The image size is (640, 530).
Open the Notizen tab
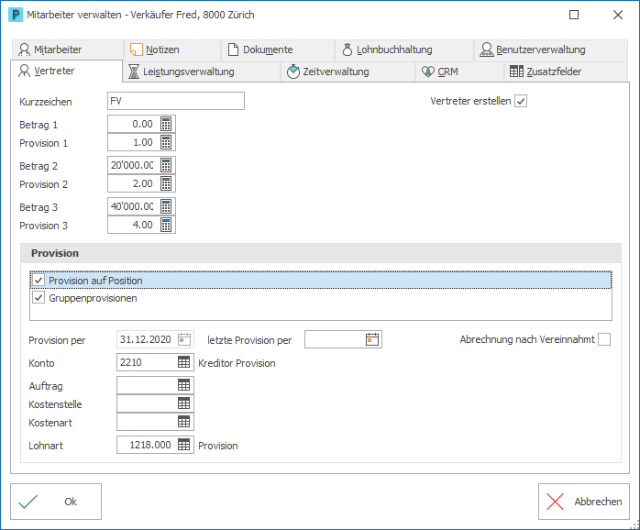point(172,50)
